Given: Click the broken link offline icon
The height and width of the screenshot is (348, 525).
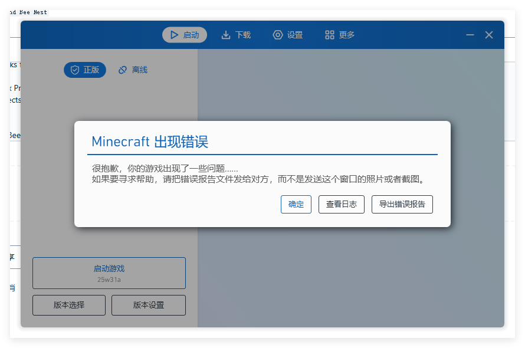Looking at the screenshot, I should coord(123,70).
